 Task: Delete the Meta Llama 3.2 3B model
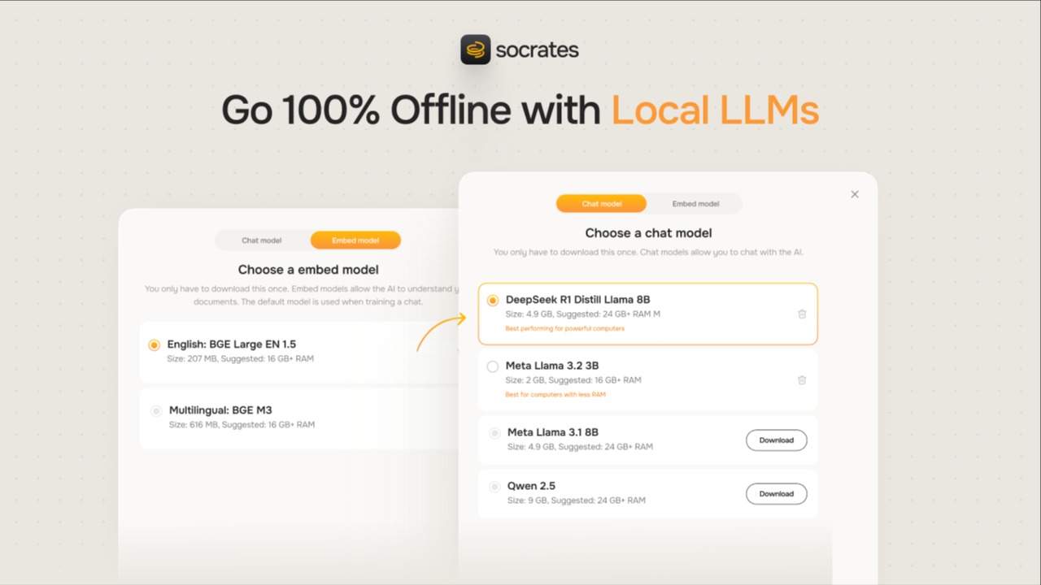(802, 379)
